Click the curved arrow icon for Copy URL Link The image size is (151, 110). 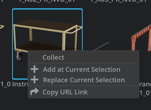pos(34,92)
